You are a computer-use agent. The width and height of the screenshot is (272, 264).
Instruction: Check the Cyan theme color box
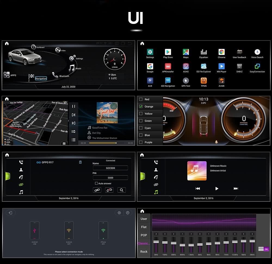141,128
